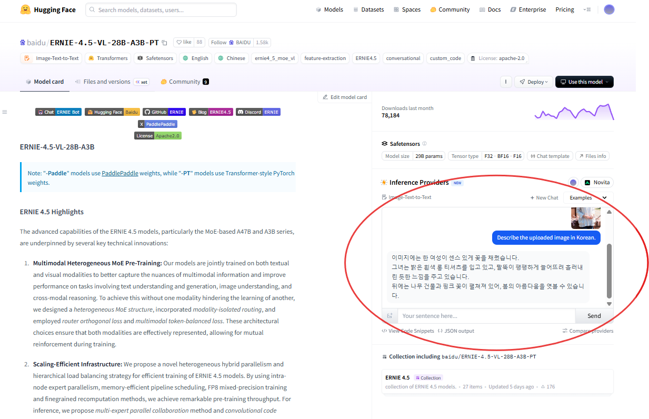
Task: Open Docs in top navigation
Action: tap(490, 9)
